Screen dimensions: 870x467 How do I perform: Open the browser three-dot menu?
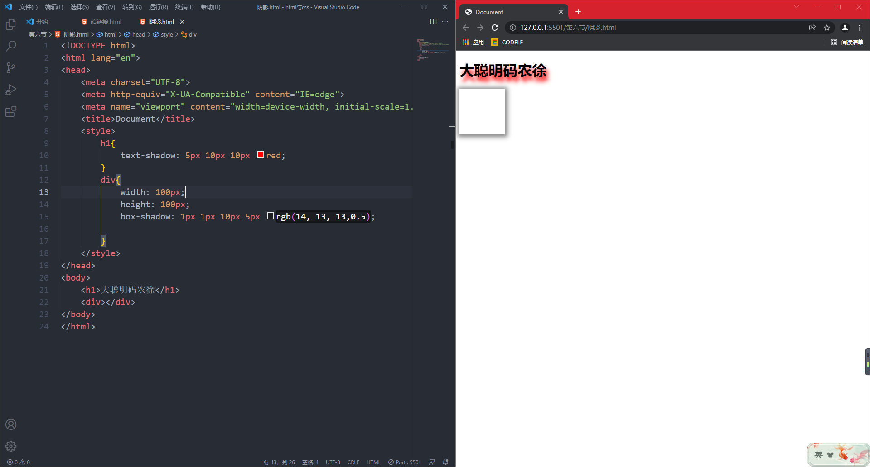pos(860,27)
